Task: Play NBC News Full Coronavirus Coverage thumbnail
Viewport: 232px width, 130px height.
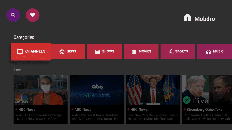Action: click(41, 90)
